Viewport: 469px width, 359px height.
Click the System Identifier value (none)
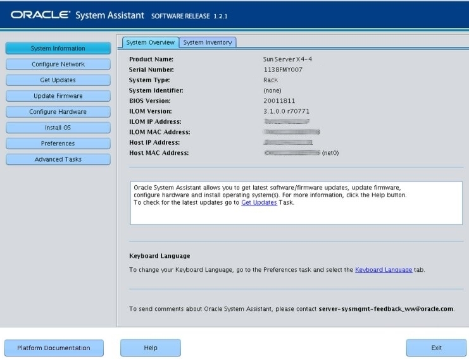pos(272,90)
